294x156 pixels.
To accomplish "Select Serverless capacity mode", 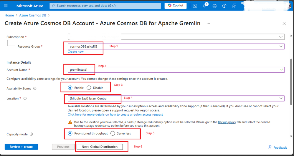I will (x=113, y=133).
